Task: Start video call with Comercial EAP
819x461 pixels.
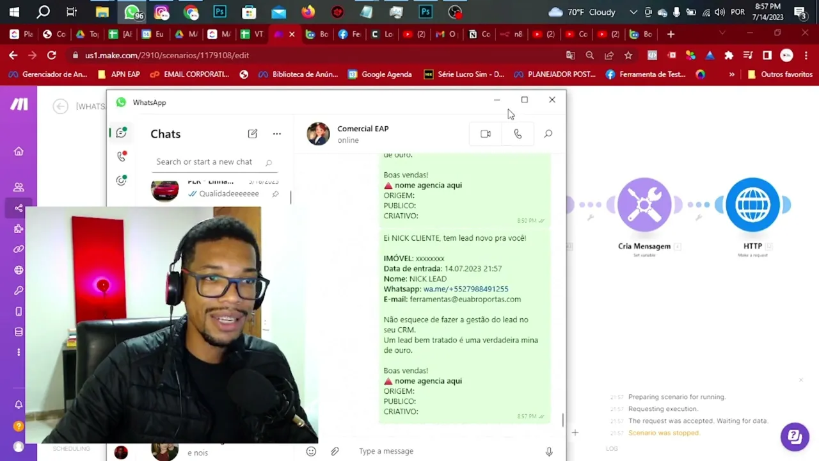Action: click(x=486, y=134)
